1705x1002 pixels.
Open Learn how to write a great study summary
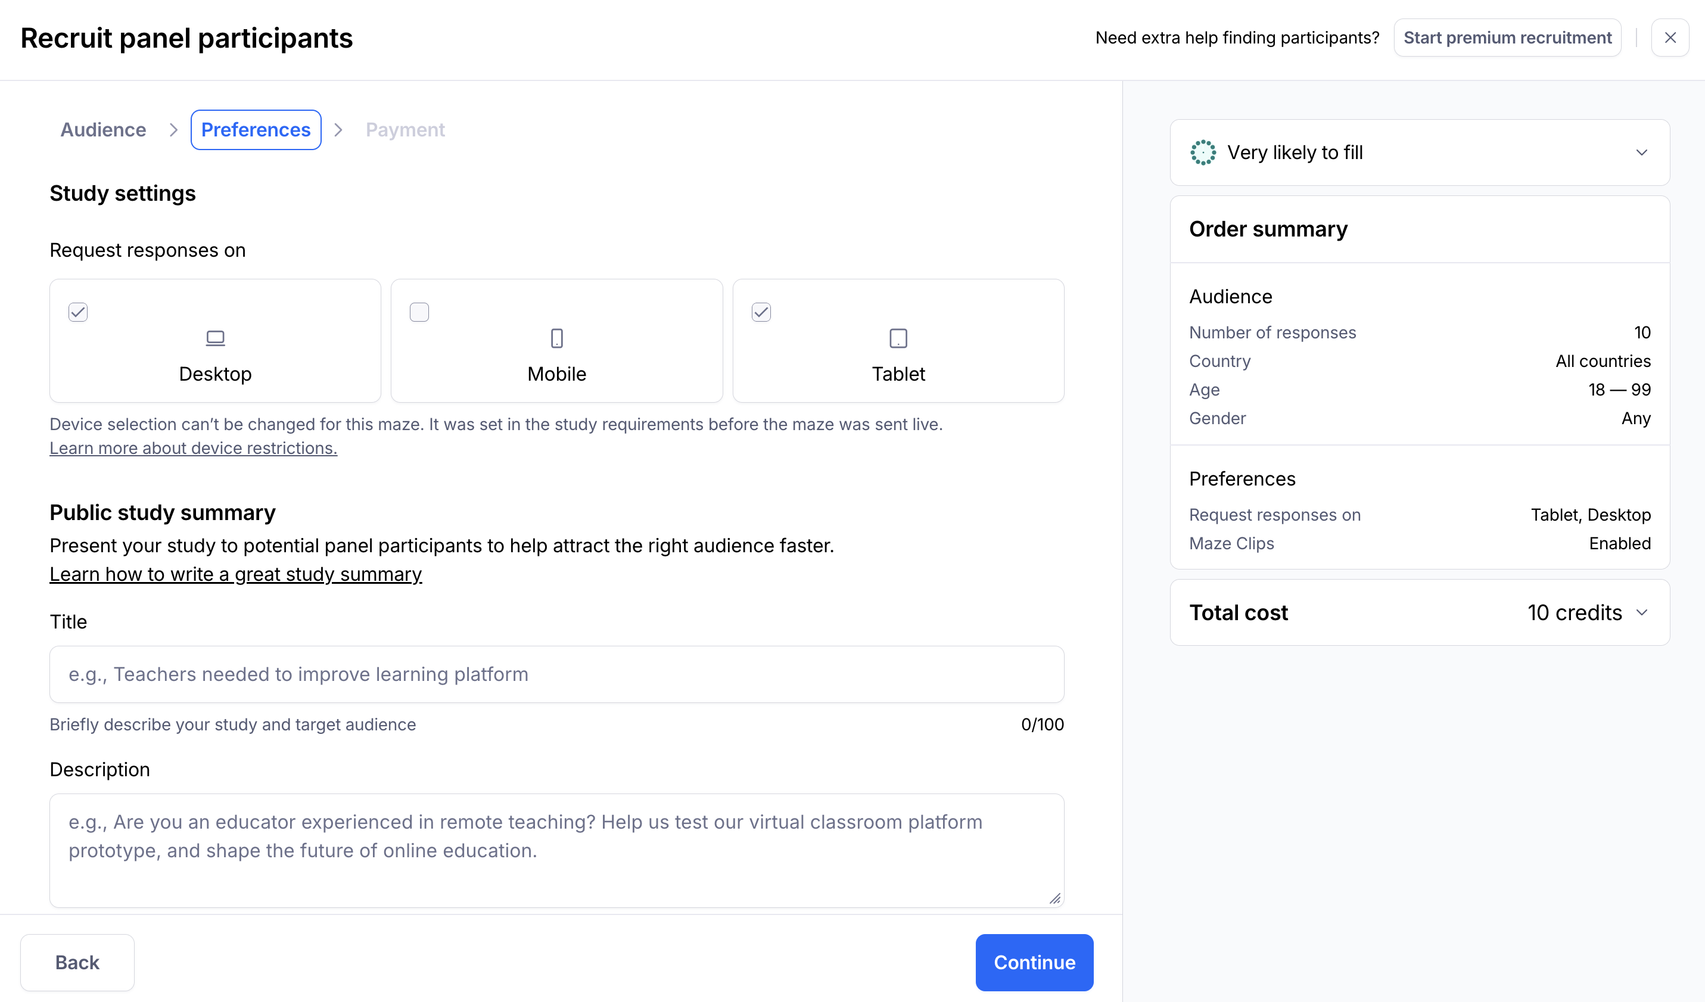235,574
